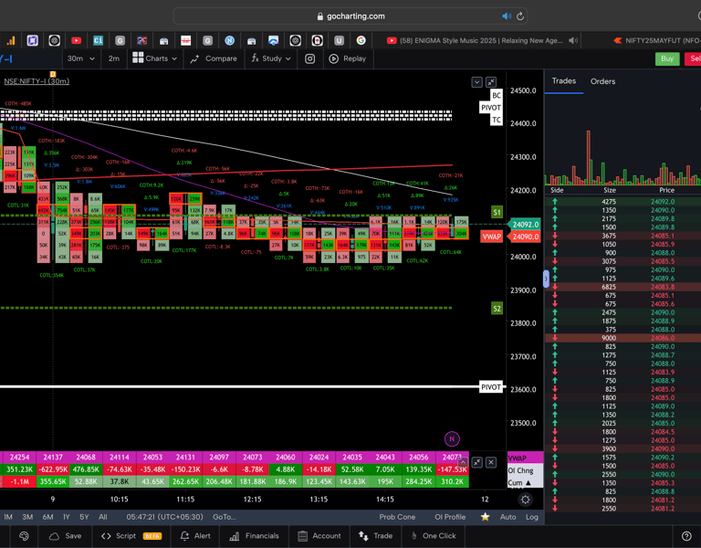Open the Google bookmark icon
This screenshot has height=548, width=701.
click(361, 41)
